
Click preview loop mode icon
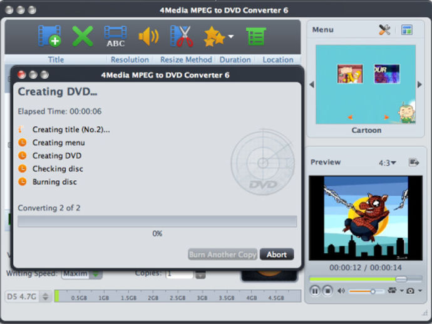point(392,290)
